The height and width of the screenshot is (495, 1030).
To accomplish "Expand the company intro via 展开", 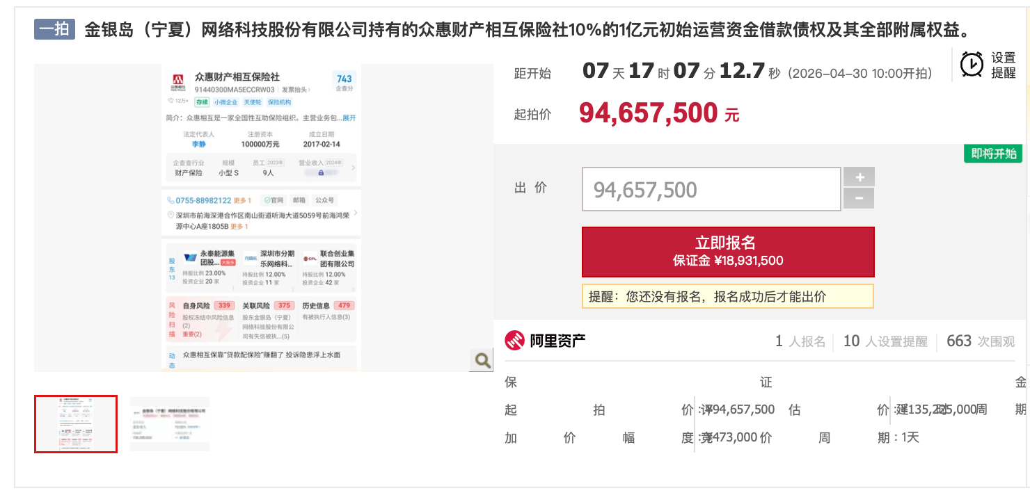I will (x=348, y=118).
